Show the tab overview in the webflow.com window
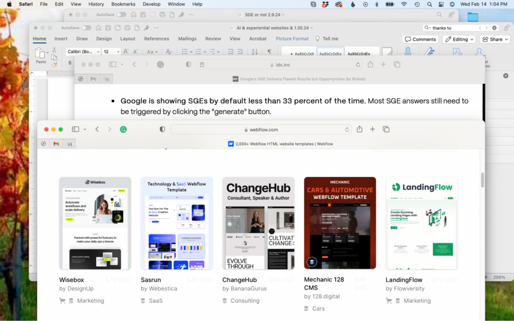 (386, 129)
